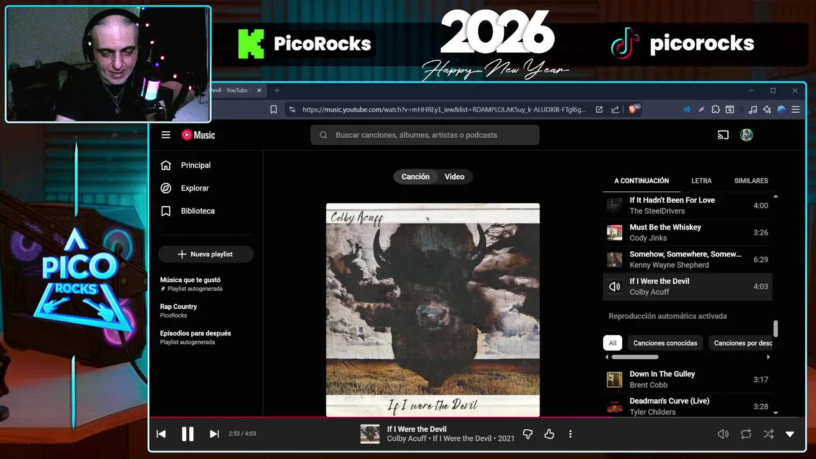Click the album artwork of Colby Acuff
Image resolution: width=816 pixels, height=459 pixels.
point(433,310)
